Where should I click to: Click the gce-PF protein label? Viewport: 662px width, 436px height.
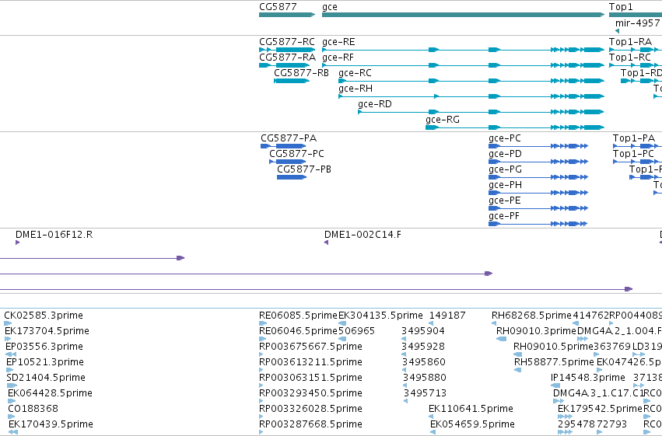point(504,216)
